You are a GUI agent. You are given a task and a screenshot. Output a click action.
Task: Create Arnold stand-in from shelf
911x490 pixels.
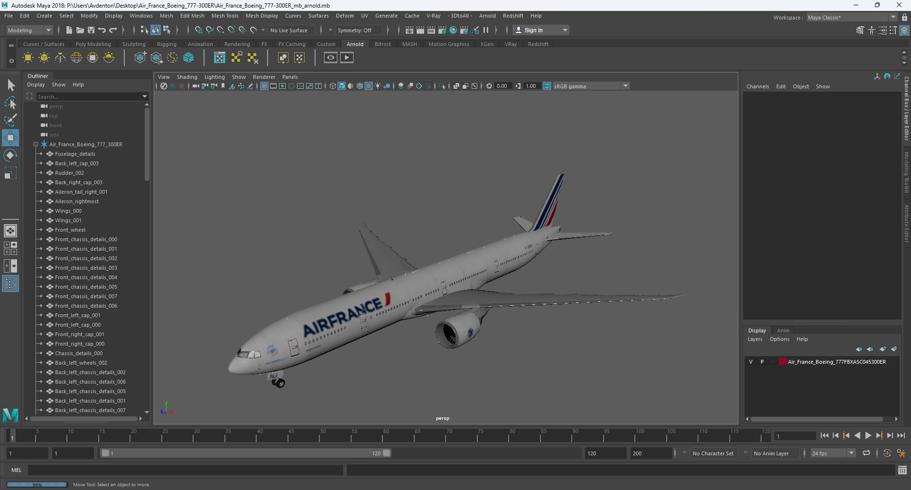pos(140,58)
